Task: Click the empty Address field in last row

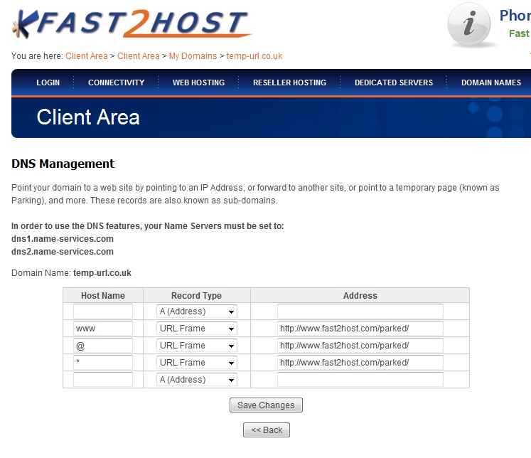Action: tap(360, 379)
